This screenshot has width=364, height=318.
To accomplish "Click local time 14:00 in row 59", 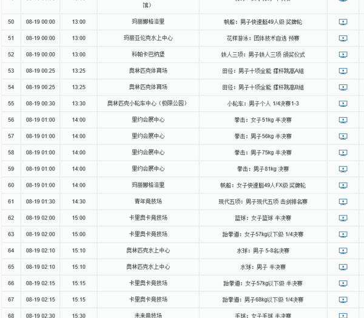I will coord(79,169).
